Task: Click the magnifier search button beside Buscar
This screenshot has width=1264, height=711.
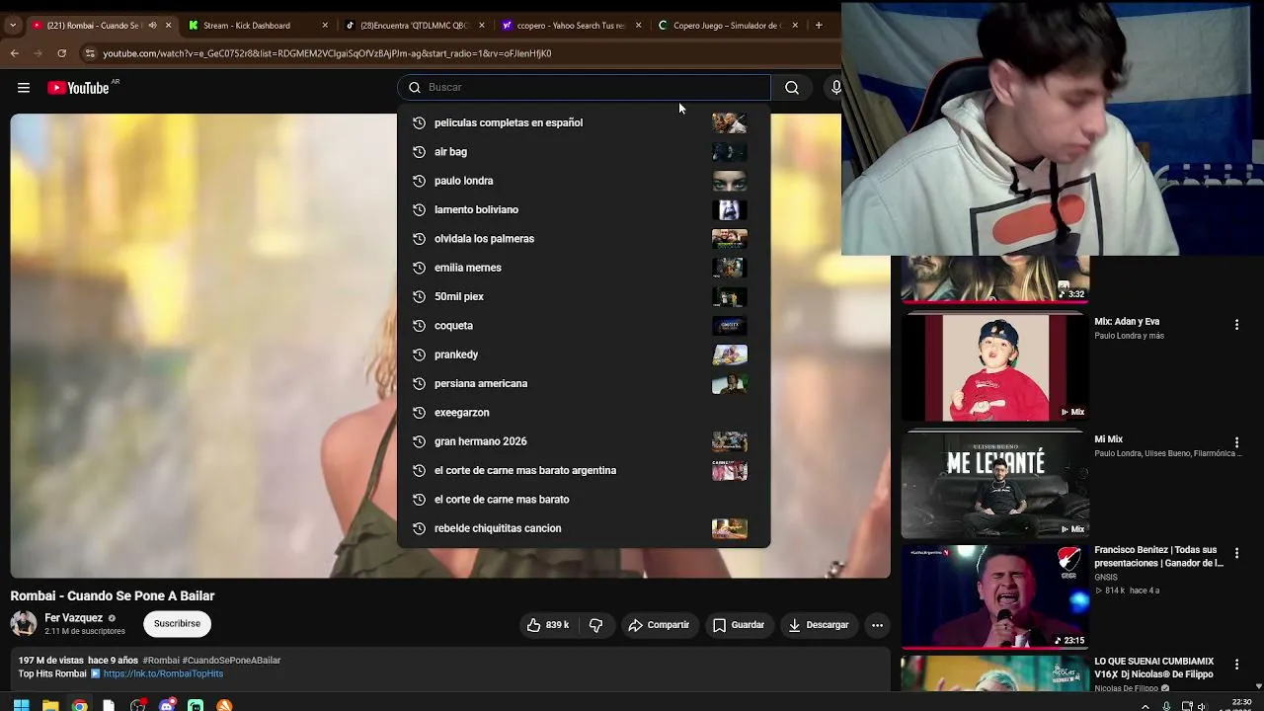Action: [x=792, y=88]
